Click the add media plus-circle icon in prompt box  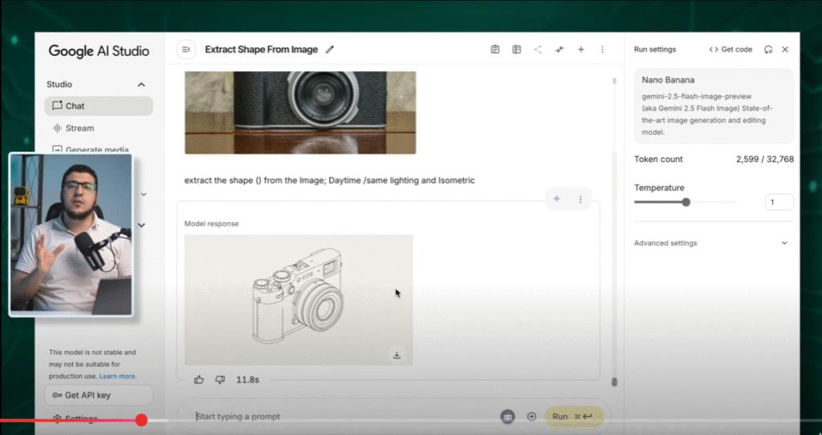531,417
